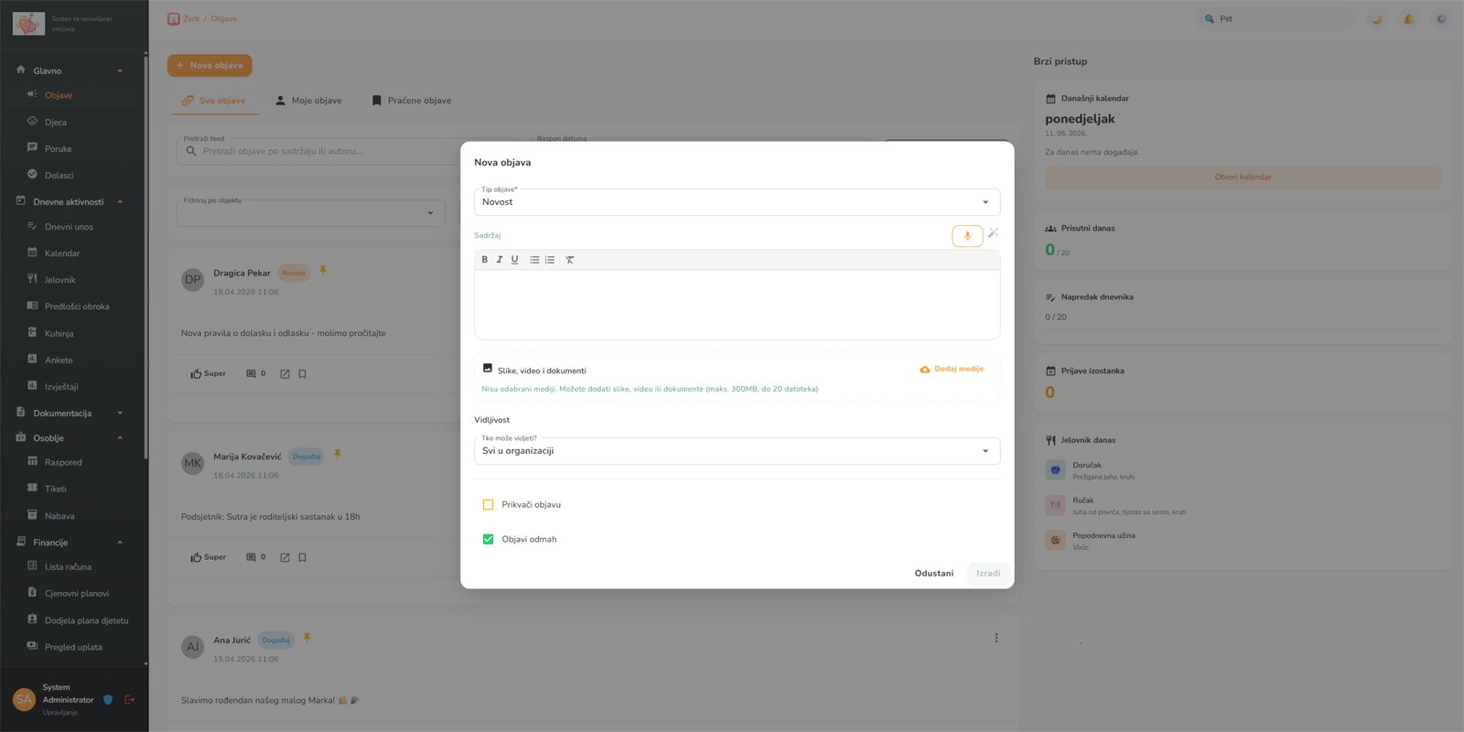Bookmark Dragica Pekar's post
The image size is (1464, 732).
pyautogui.click(x=302, y=374)
